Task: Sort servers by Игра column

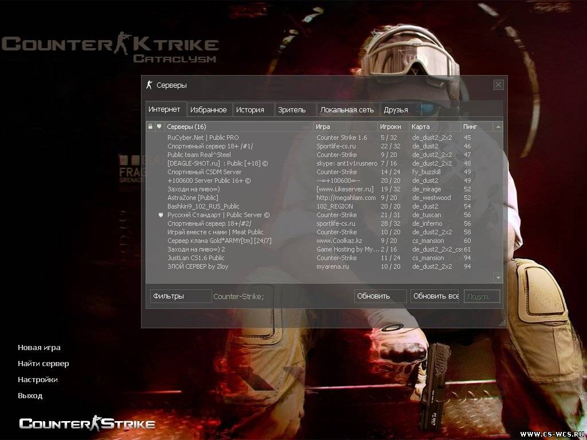Action: (346, 127)
